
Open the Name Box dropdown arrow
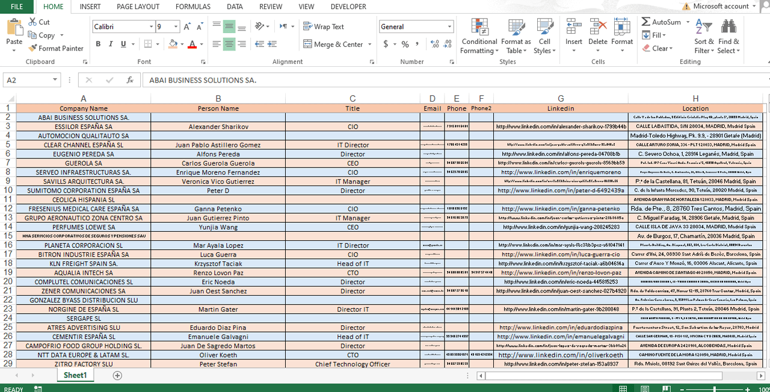[55, 80]
